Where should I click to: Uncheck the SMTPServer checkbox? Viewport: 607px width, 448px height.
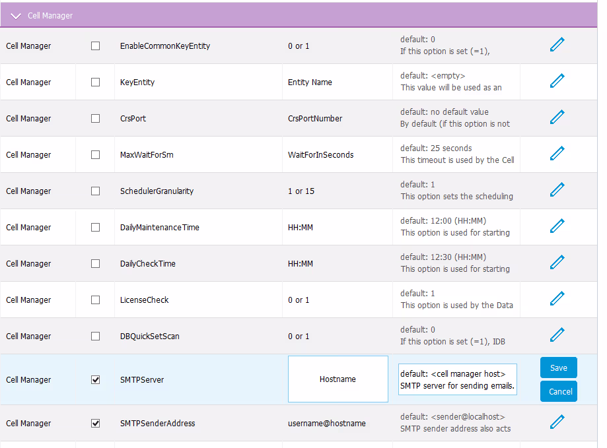pos(96,380)
